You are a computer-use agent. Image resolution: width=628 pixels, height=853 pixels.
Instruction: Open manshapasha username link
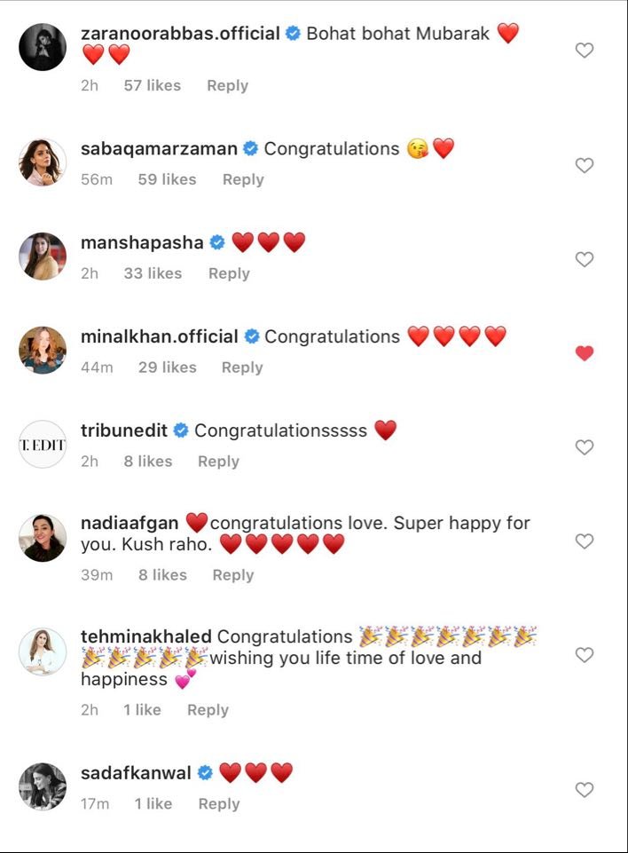[142, 242]
